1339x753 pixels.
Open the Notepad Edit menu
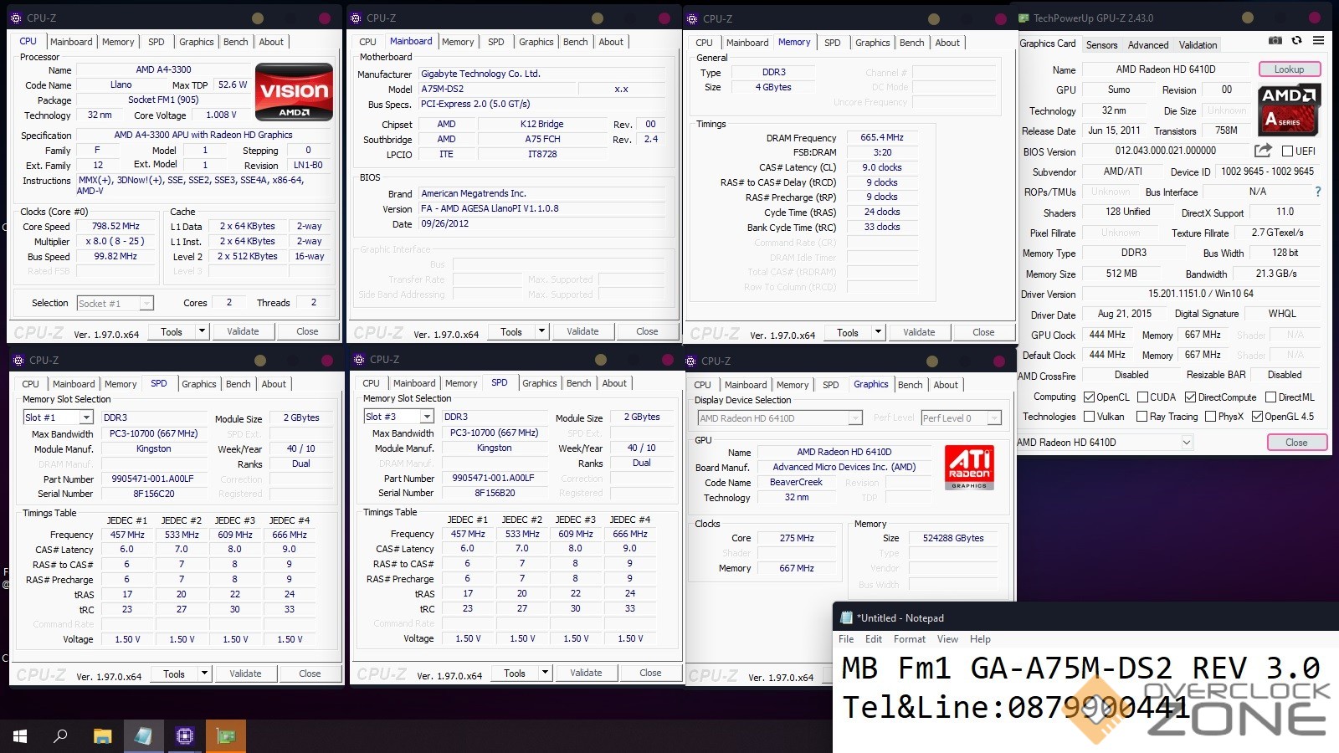[x=874, y=639]
